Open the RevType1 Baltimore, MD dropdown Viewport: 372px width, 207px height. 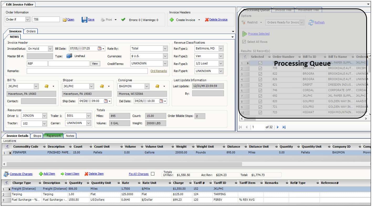(x=221, y=49)
